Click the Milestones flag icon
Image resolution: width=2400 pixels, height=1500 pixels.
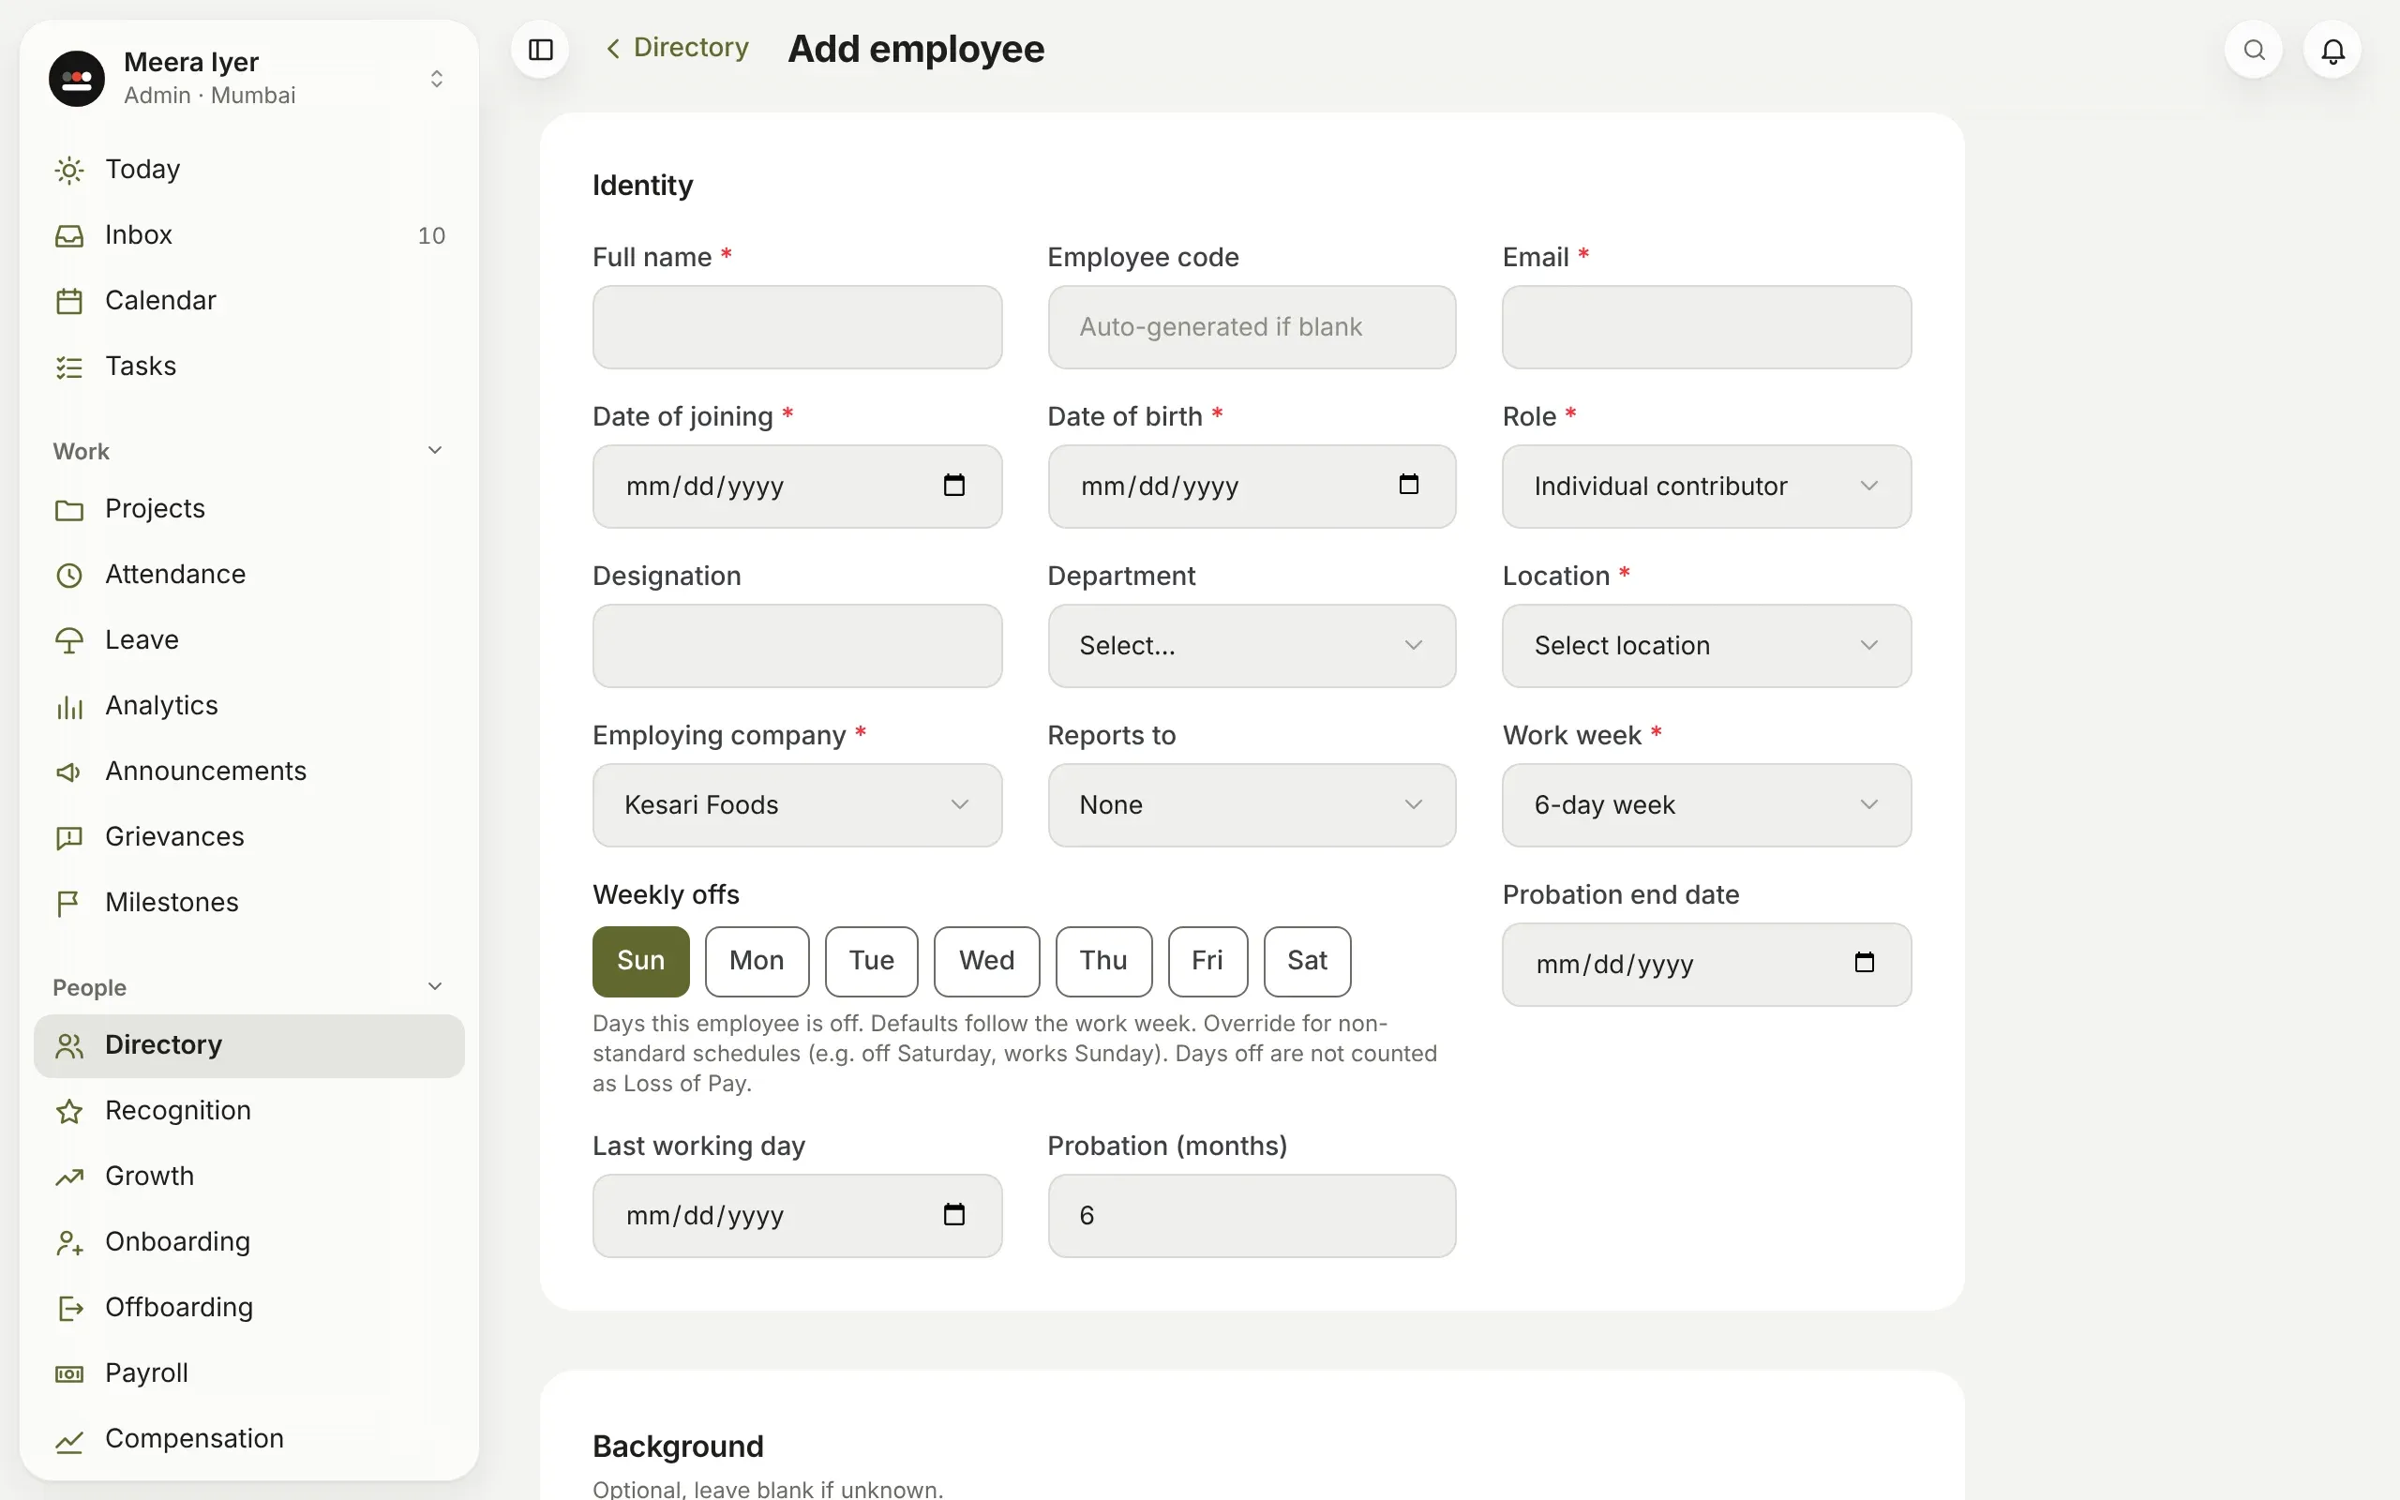pyautogui.click(x=69, y=904)
